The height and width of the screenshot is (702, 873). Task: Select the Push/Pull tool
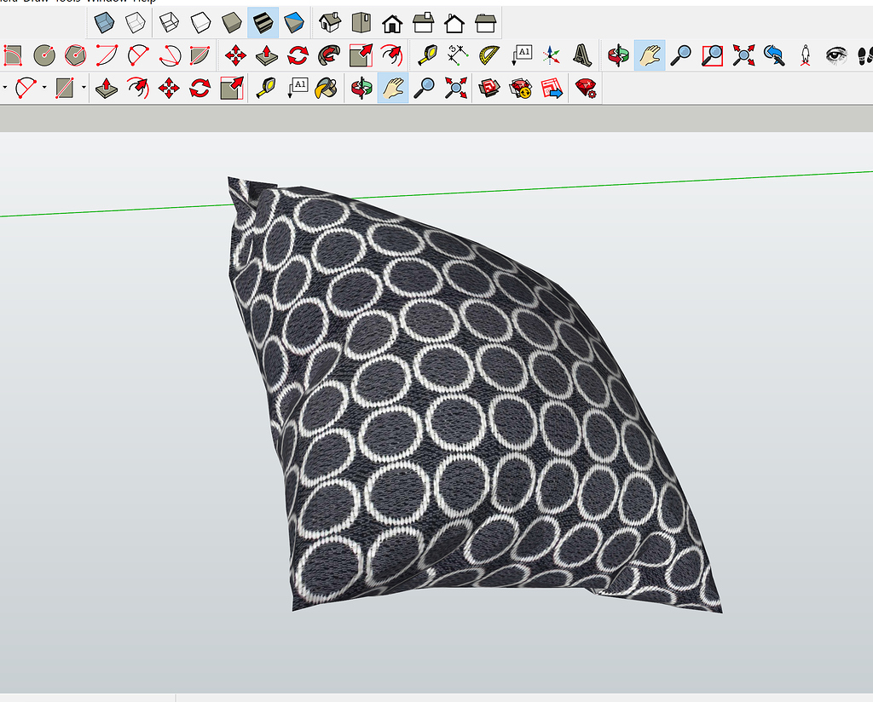click(264, 54)
